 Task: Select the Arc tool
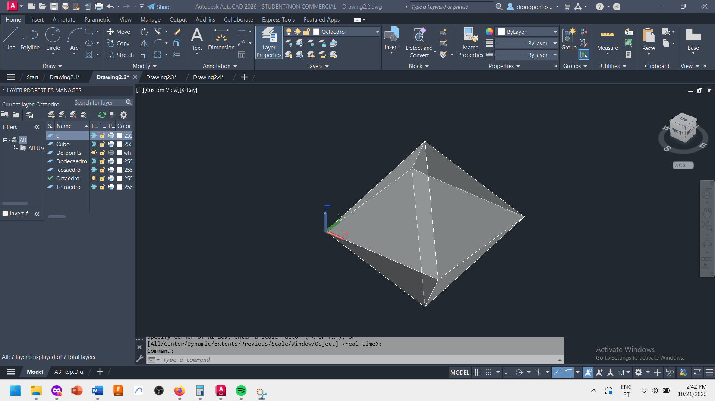coord(74,39)
